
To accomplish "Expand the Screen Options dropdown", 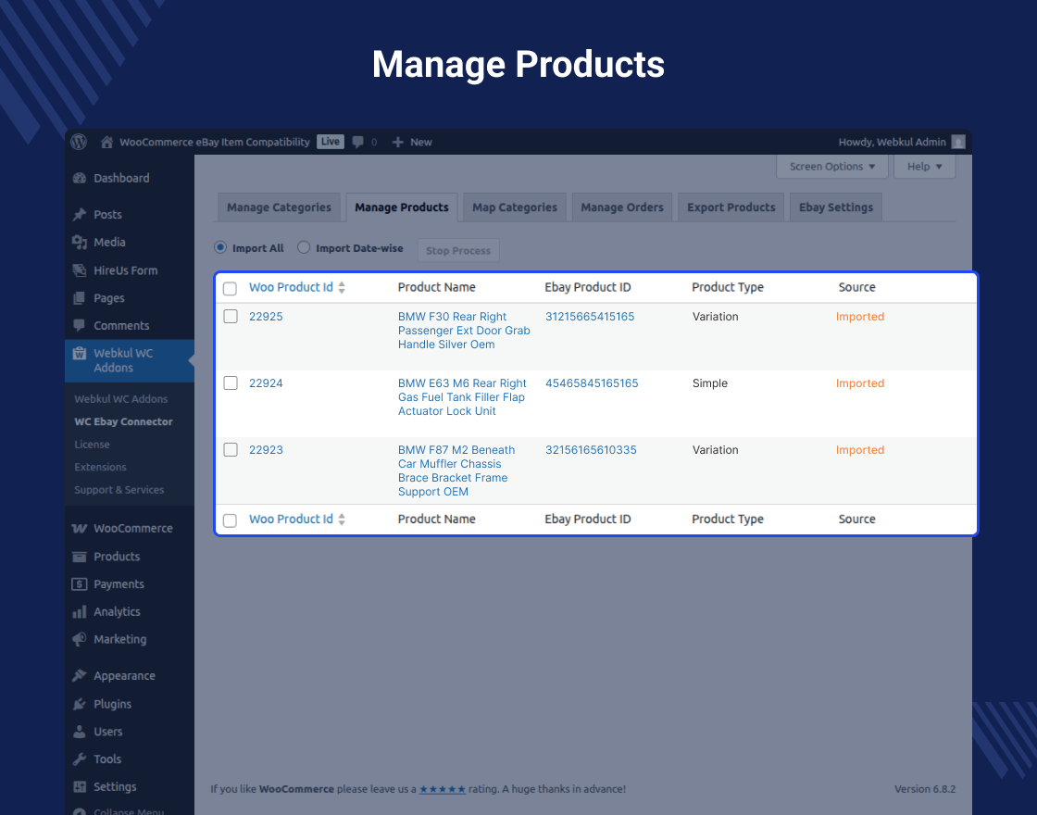I will (831, 166).
